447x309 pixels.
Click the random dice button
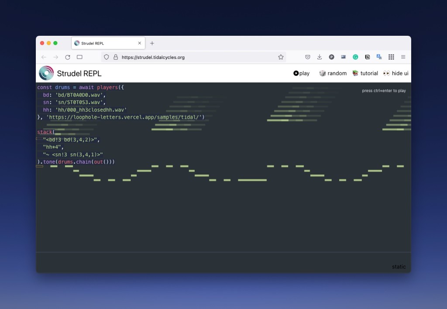(333, 73)
